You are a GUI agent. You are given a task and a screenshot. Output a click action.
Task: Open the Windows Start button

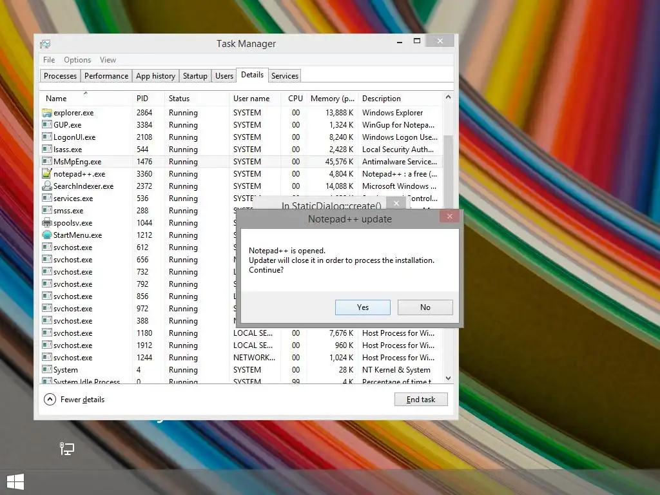click(15, 482)
